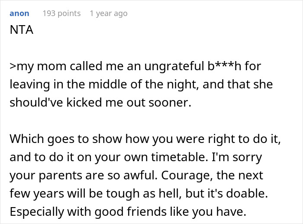Open the anon user profile link

coord(19,13)
